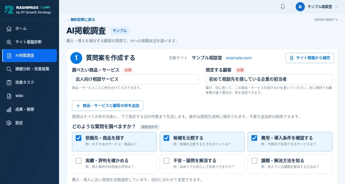Click the 有料版の画面デモ text
Image resolution: width=345 pixels, height=184 pixels.
click(326, 20)
